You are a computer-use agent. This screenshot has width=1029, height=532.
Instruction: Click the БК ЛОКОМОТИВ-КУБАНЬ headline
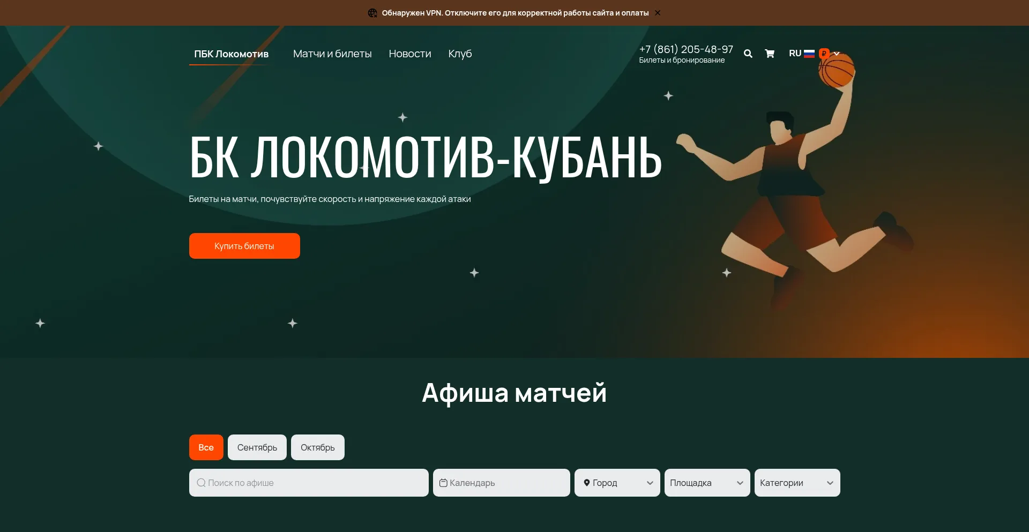(x=426, y=158)
